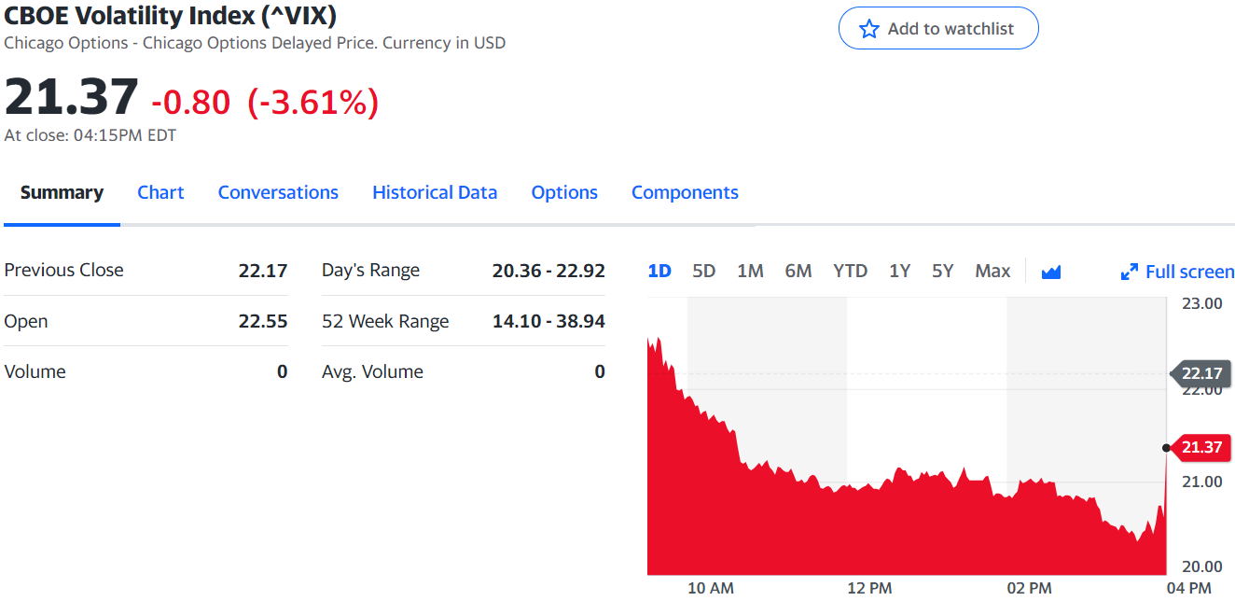Open the Summary tab
Screen dimensions: 1235x601
point(62,192)
